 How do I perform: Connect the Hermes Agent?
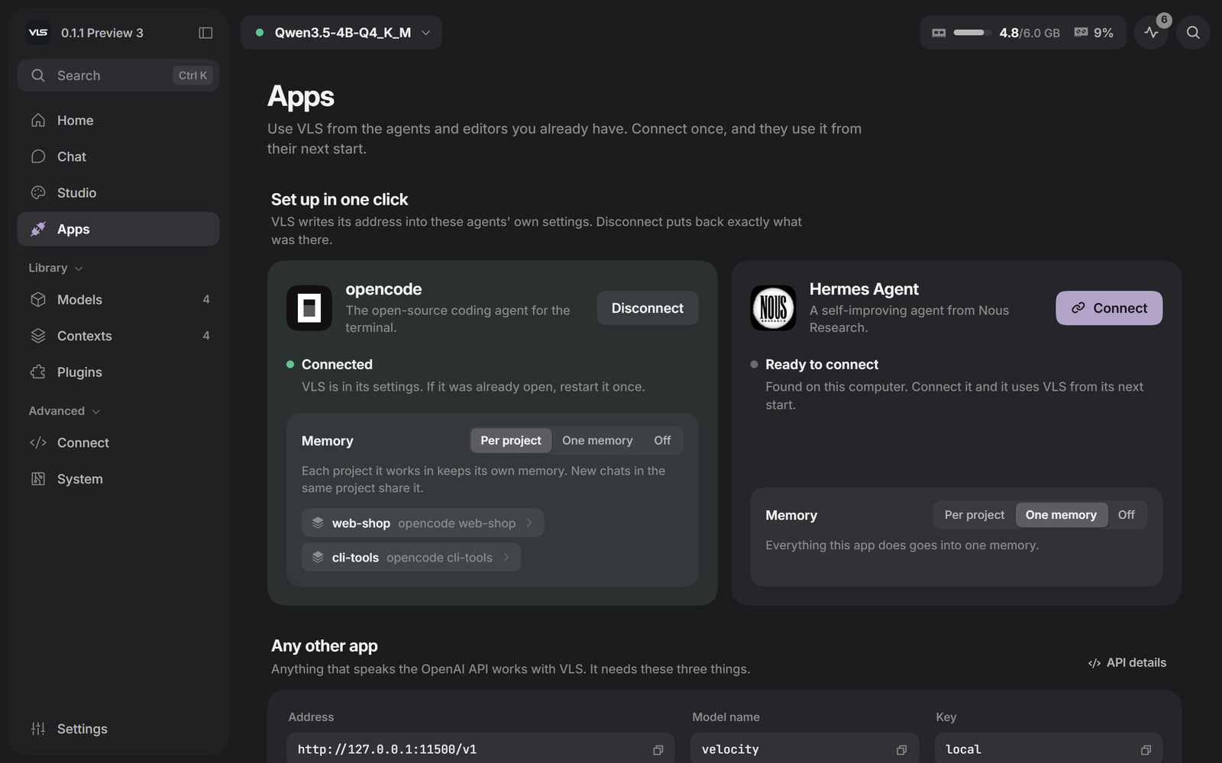point(1109,308)
